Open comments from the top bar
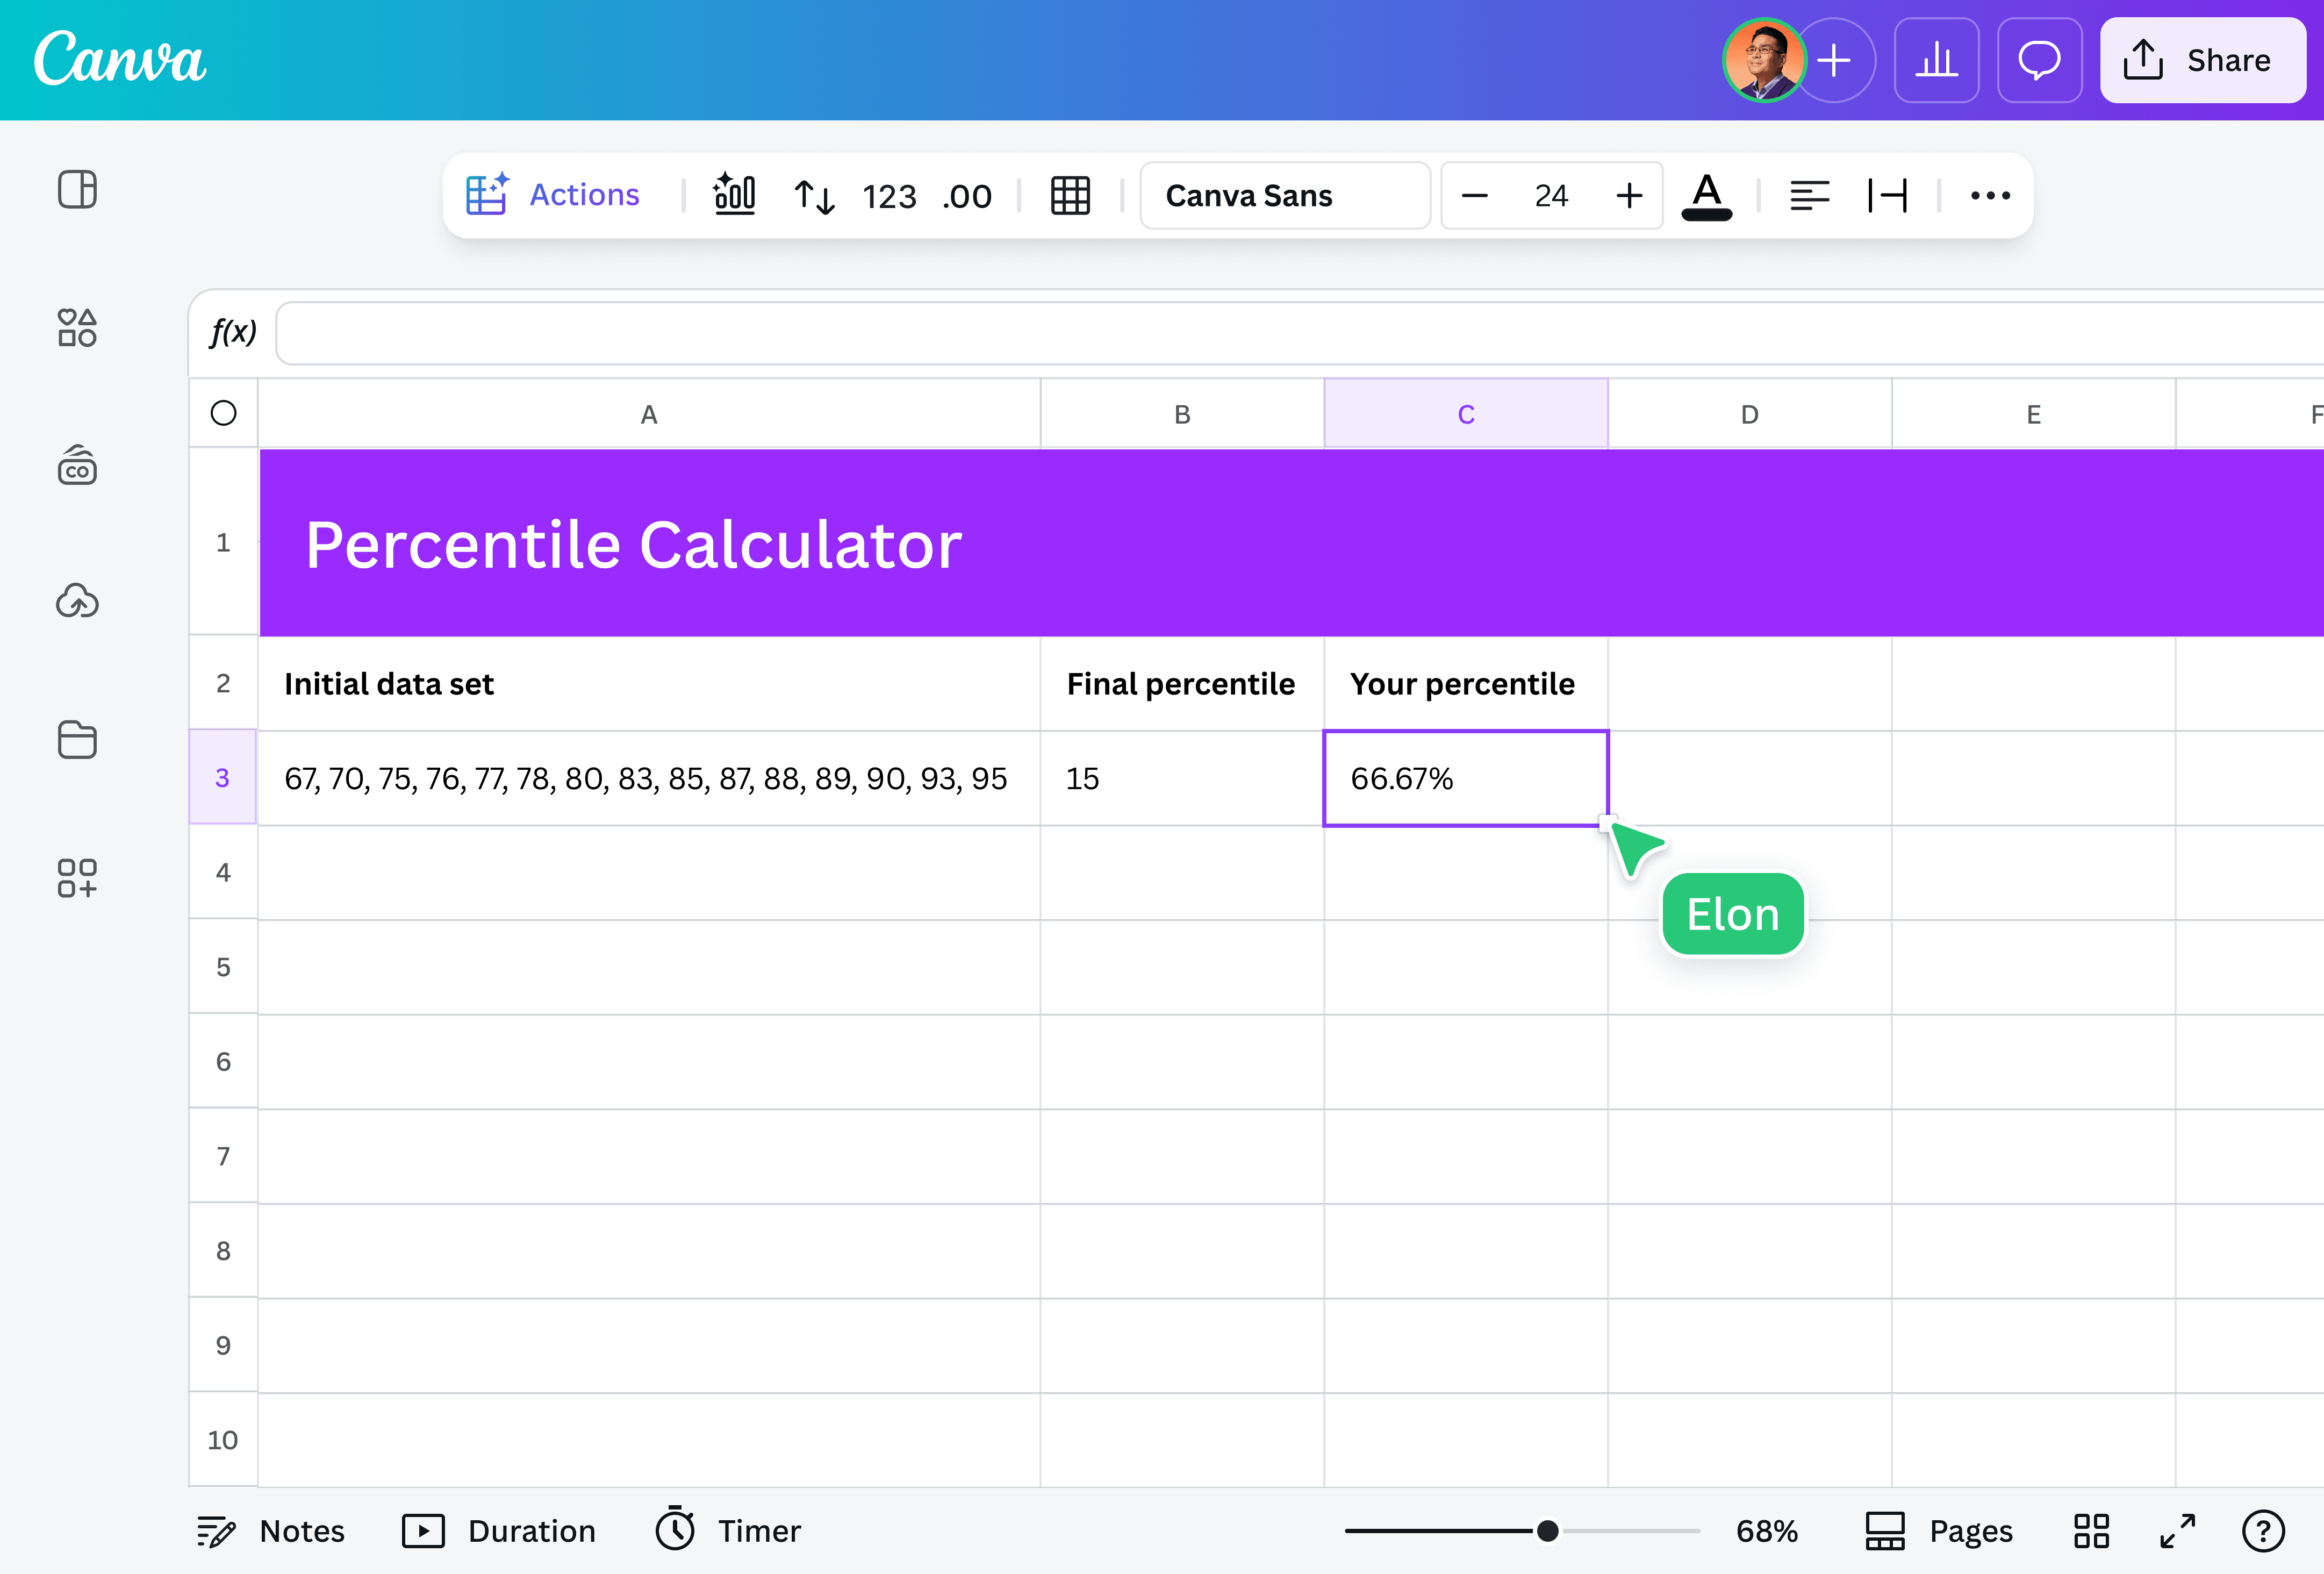Viewport: 2324px width, 1574px height. coord(2039,60)
